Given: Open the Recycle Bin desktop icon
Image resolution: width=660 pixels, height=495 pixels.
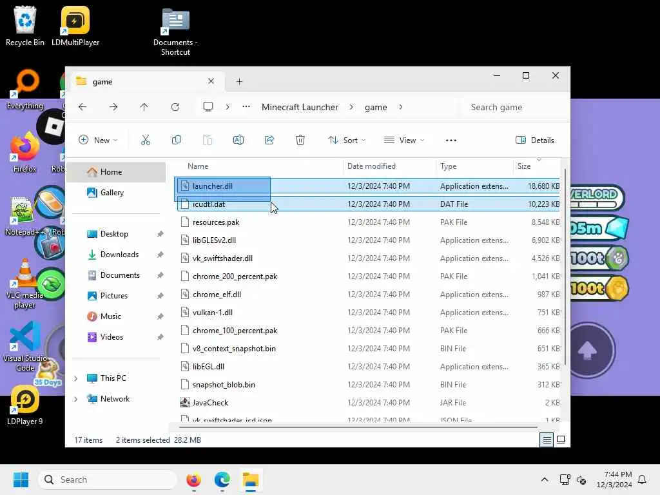Looking at the screenshot, I should click(x=25, y=26).
